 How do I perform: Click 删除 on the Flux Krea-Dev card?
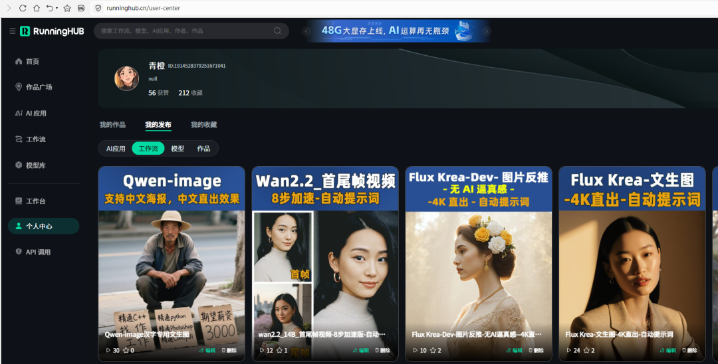pos(537,350)
